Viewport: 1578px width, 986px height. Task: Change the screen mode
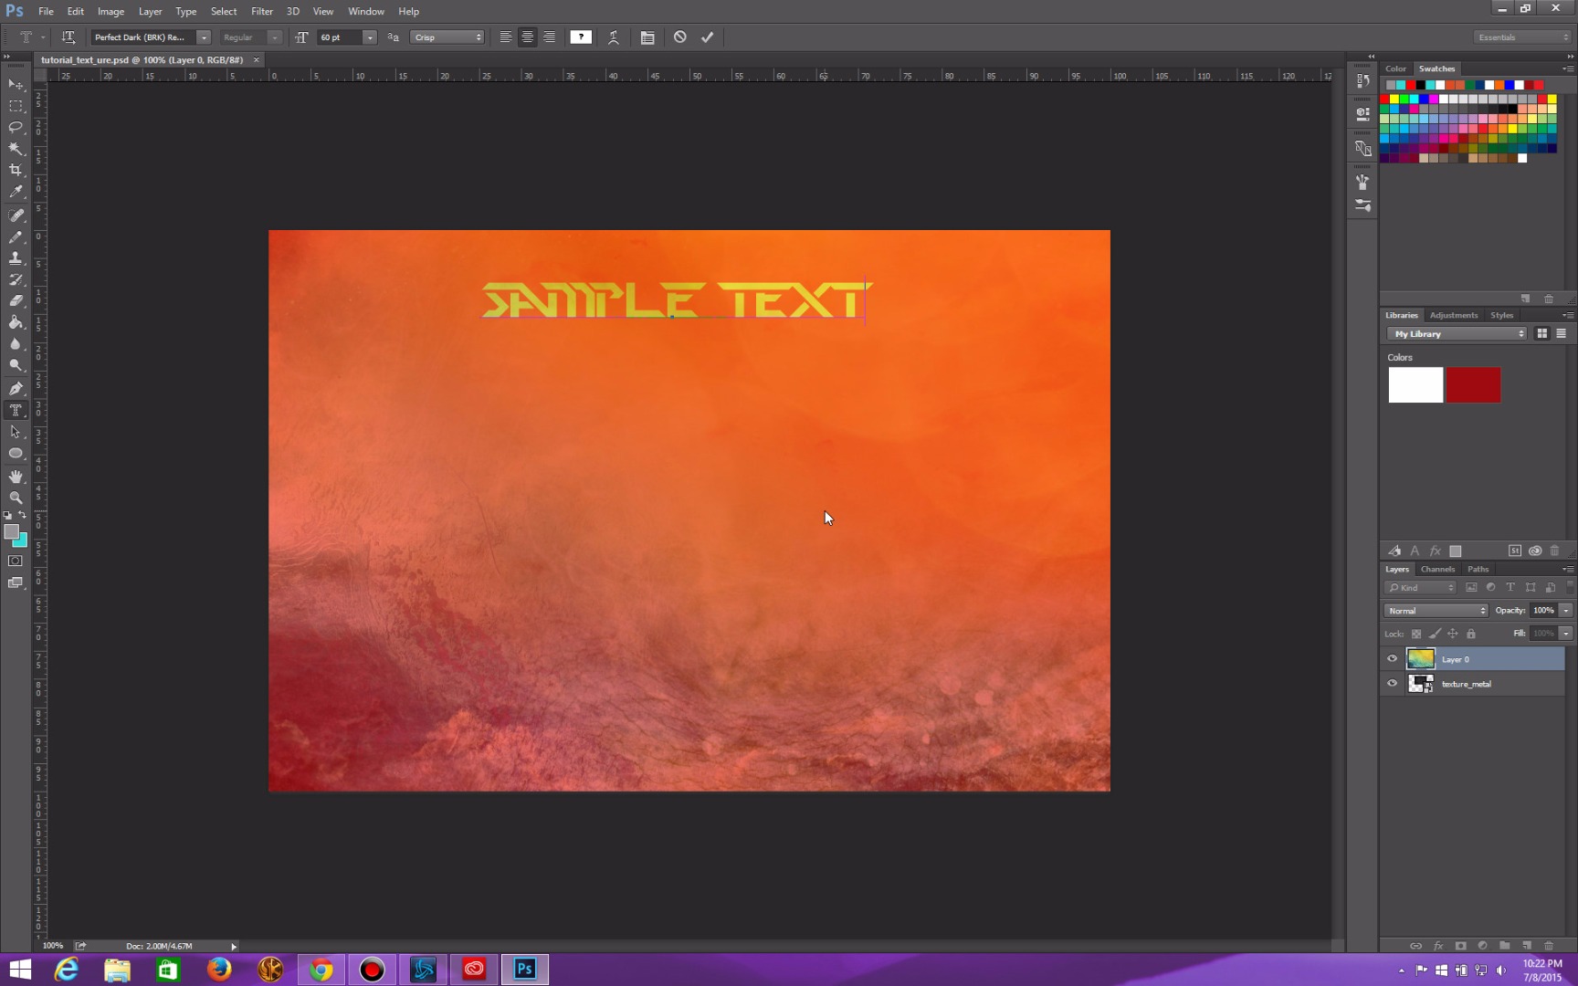16,582
